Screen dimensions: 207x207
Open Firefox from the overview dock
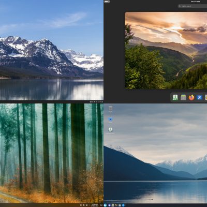191,97
